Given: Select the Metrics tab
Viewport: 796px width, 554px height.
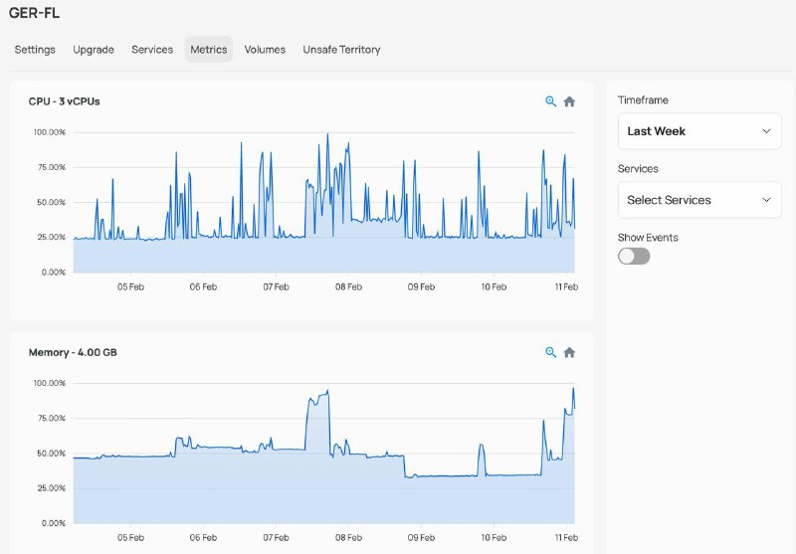Looking at the screenshot, I should [x=209, y=50].
